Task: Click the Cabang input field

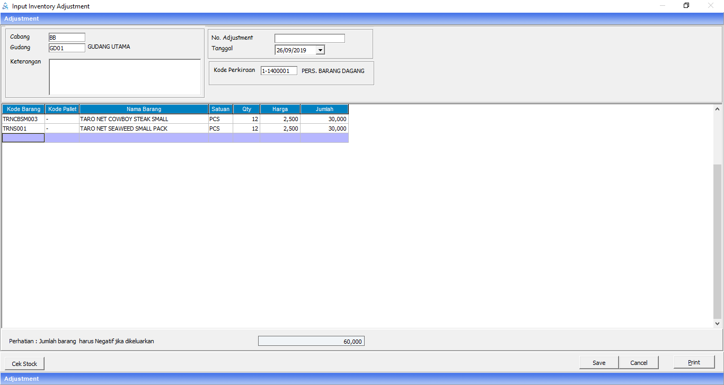Action: point(66,38)
